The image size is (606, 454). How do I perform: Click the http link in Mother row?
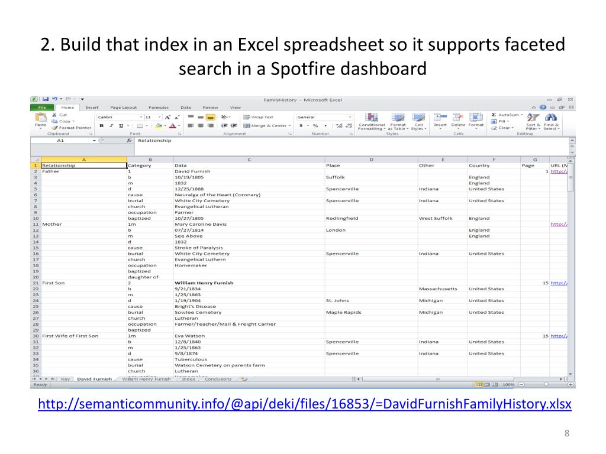[559, 224]
